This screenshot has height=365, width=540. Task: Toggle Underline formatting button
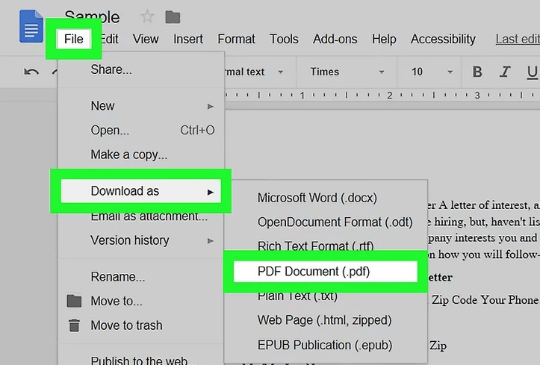532,72
